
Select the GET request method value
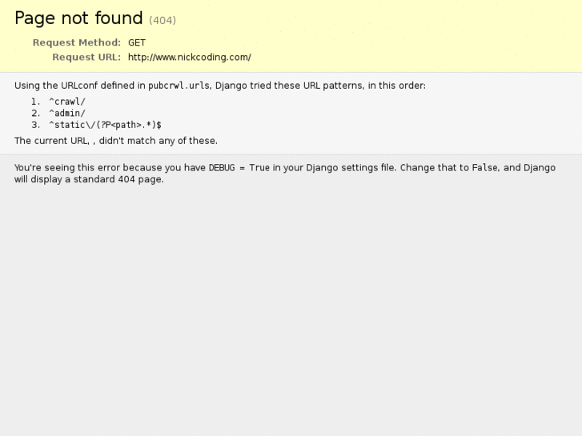[x=137, y=42]
